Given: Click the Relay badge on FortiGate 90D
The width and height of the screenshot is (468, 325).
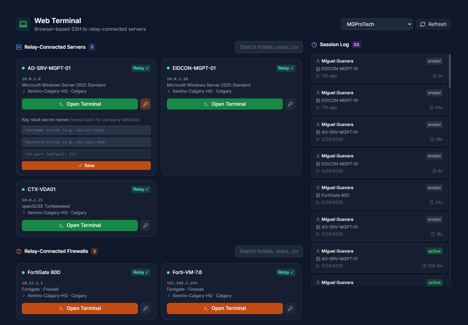Looking at the screenshot, I should [141, 272].
